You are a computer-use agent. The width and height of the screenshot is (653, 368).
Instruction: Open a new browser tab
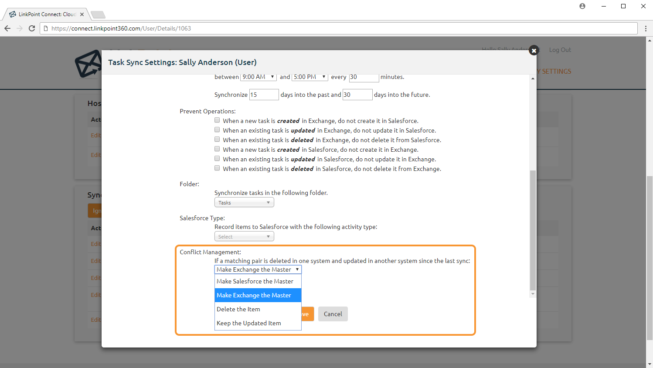[x=98, y=15]
